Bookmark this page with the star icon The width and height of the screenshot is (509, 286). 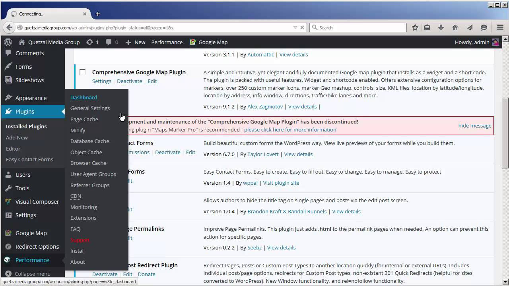(x=415, y=27)
